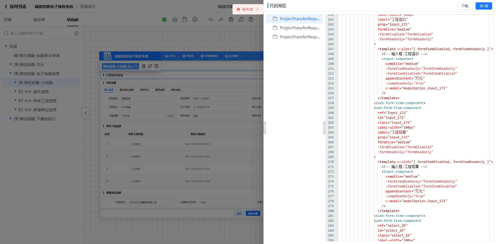Open the 页面 tab in the left panel

click(8, 20)
